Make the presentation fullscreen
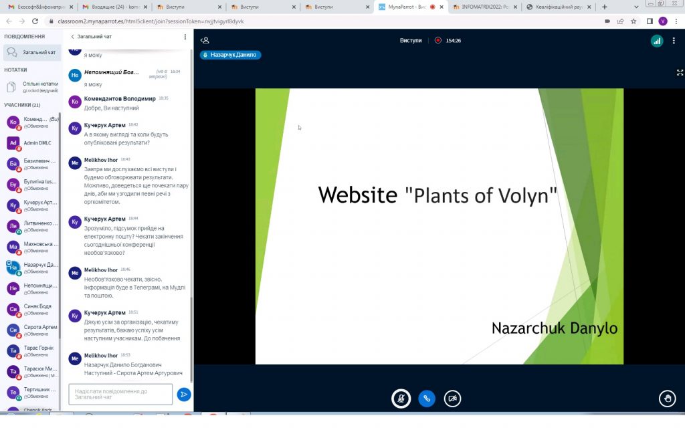This screenshot has width=685, height=428. pyautogui.click(x=680, y=72)
